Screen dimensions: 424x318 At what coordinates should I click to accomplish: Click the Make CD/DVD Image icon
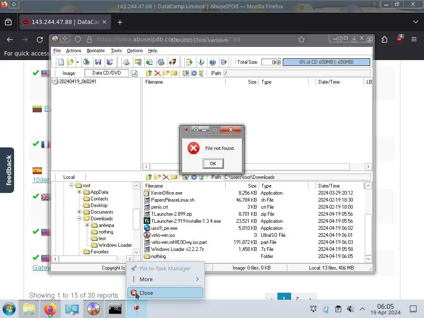pos(126,62)
